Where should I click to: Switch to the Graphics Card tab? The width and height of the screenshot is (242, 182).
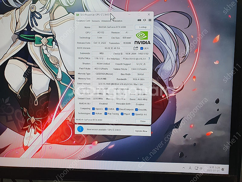pos(83,21)
